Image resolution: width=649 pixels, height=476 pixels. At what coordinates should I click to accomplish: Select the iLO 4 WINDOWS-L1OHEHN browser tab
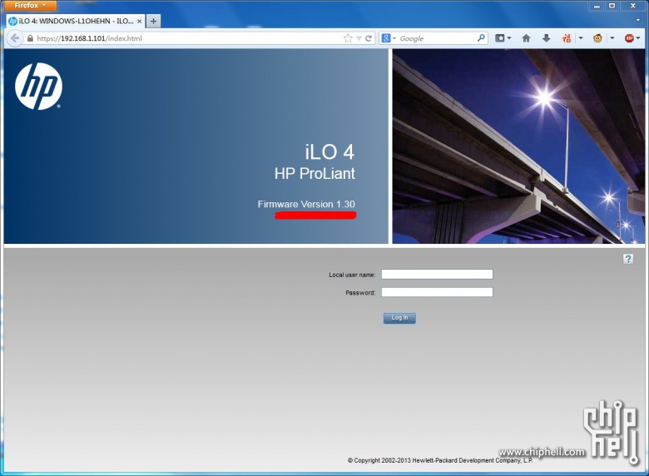[76, 21]
